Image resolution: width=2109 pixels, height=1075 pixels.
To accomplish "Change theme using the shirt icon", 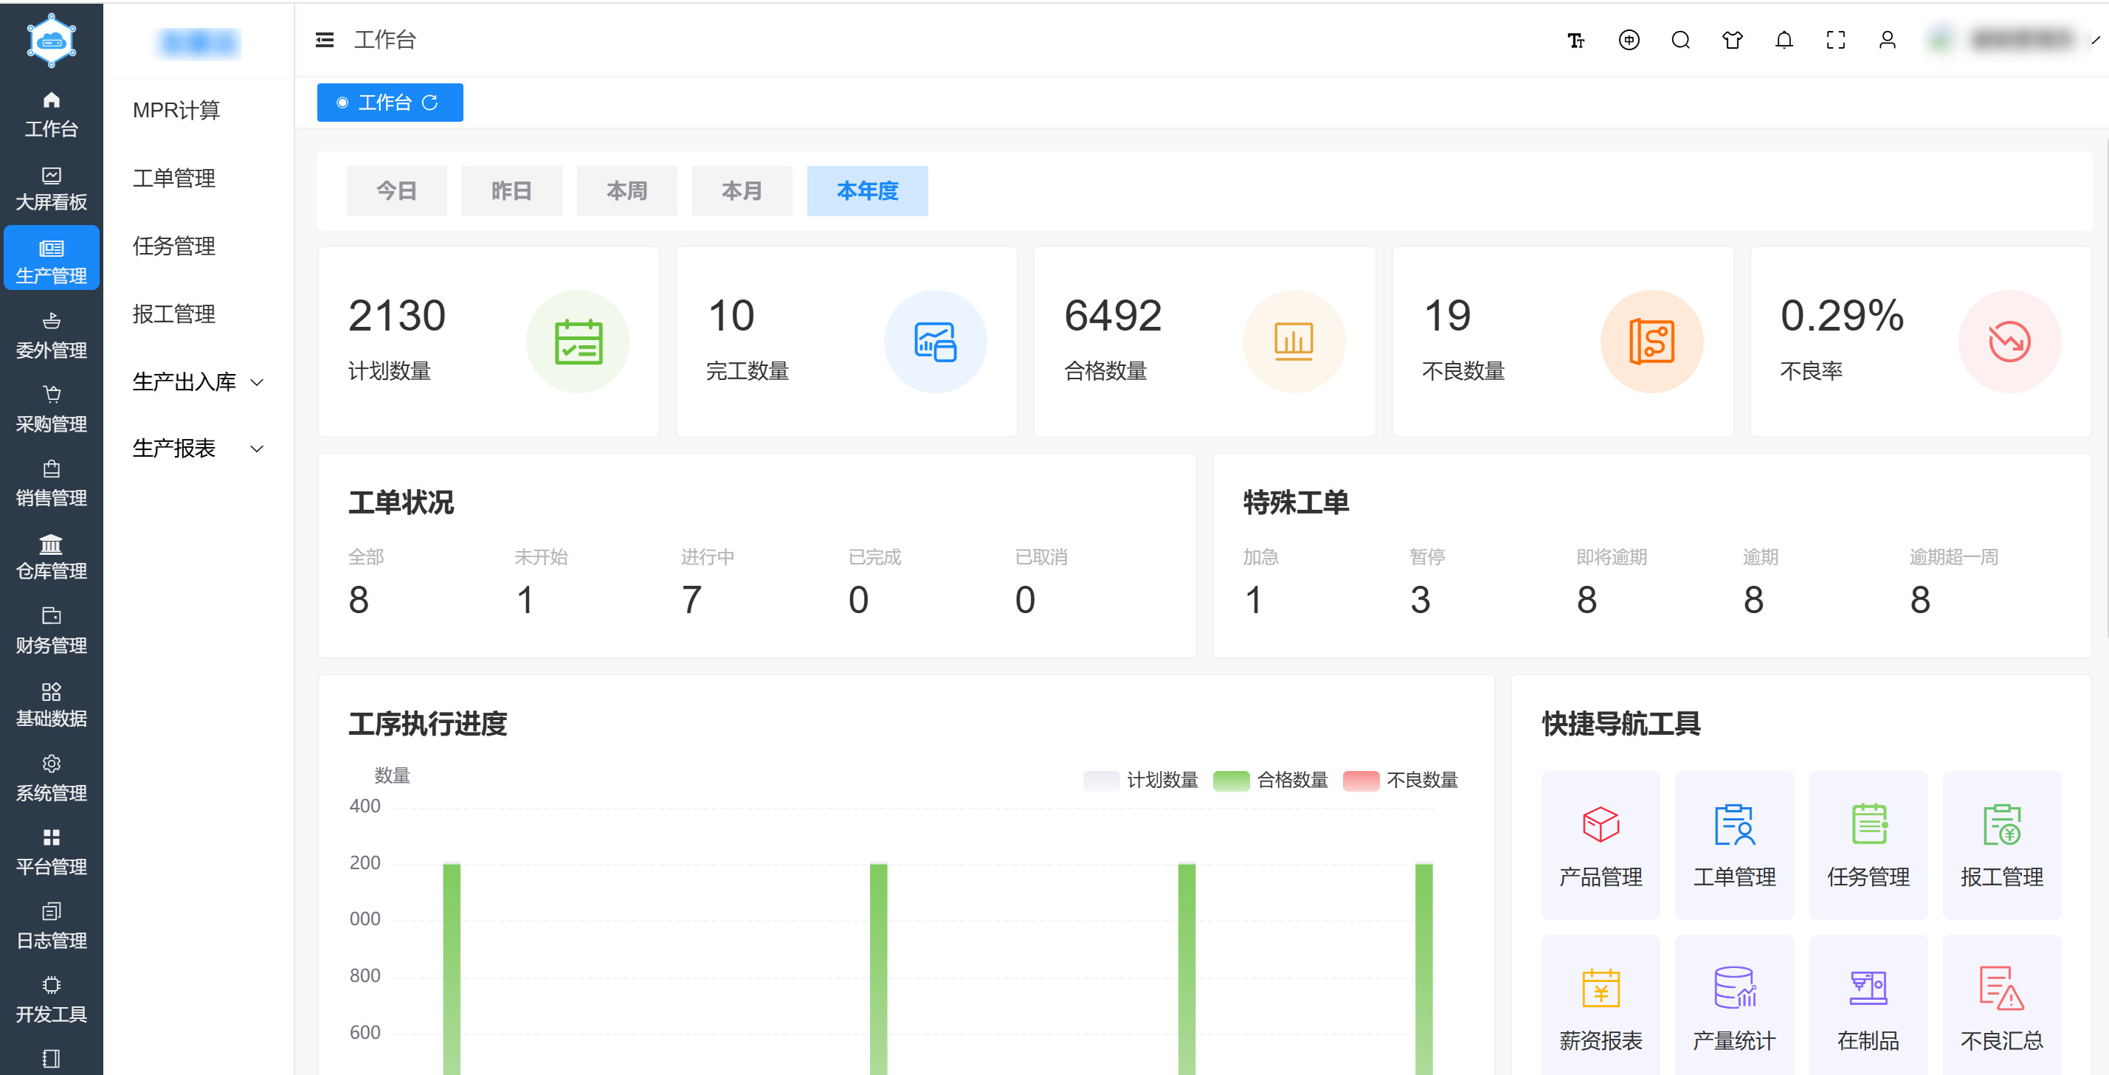I will click(1733, 39).
